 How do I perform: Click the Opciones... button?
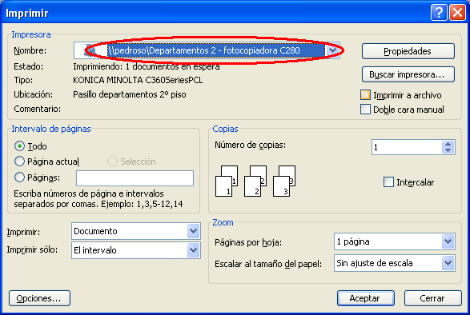pyautogui.click(x=39, y=298)
